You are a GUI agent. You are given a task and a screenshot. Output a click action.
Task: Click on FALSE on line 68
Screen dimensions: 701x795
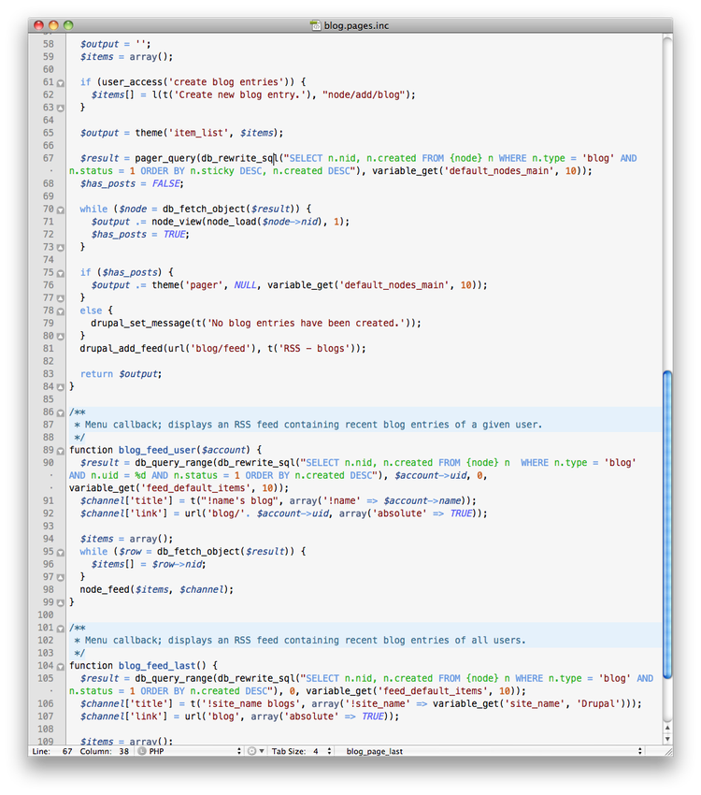coord(165,183)
